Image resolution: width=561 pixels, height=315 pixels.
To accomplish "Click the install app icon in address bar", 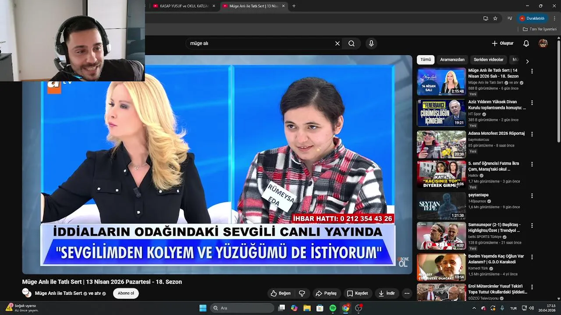I will [486, 18].
